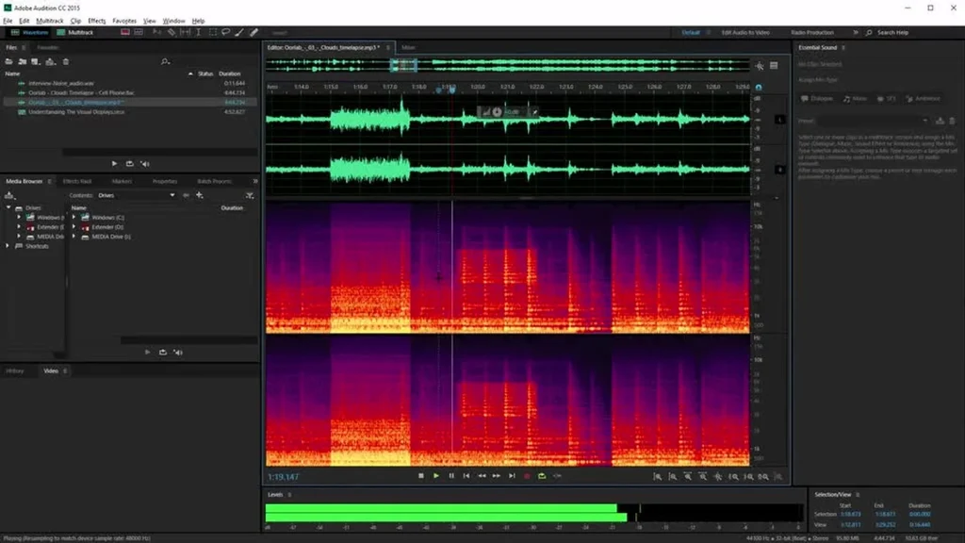Select the Lasso Selection tool
Screen dimensions: 965x543
pos(226,32)
